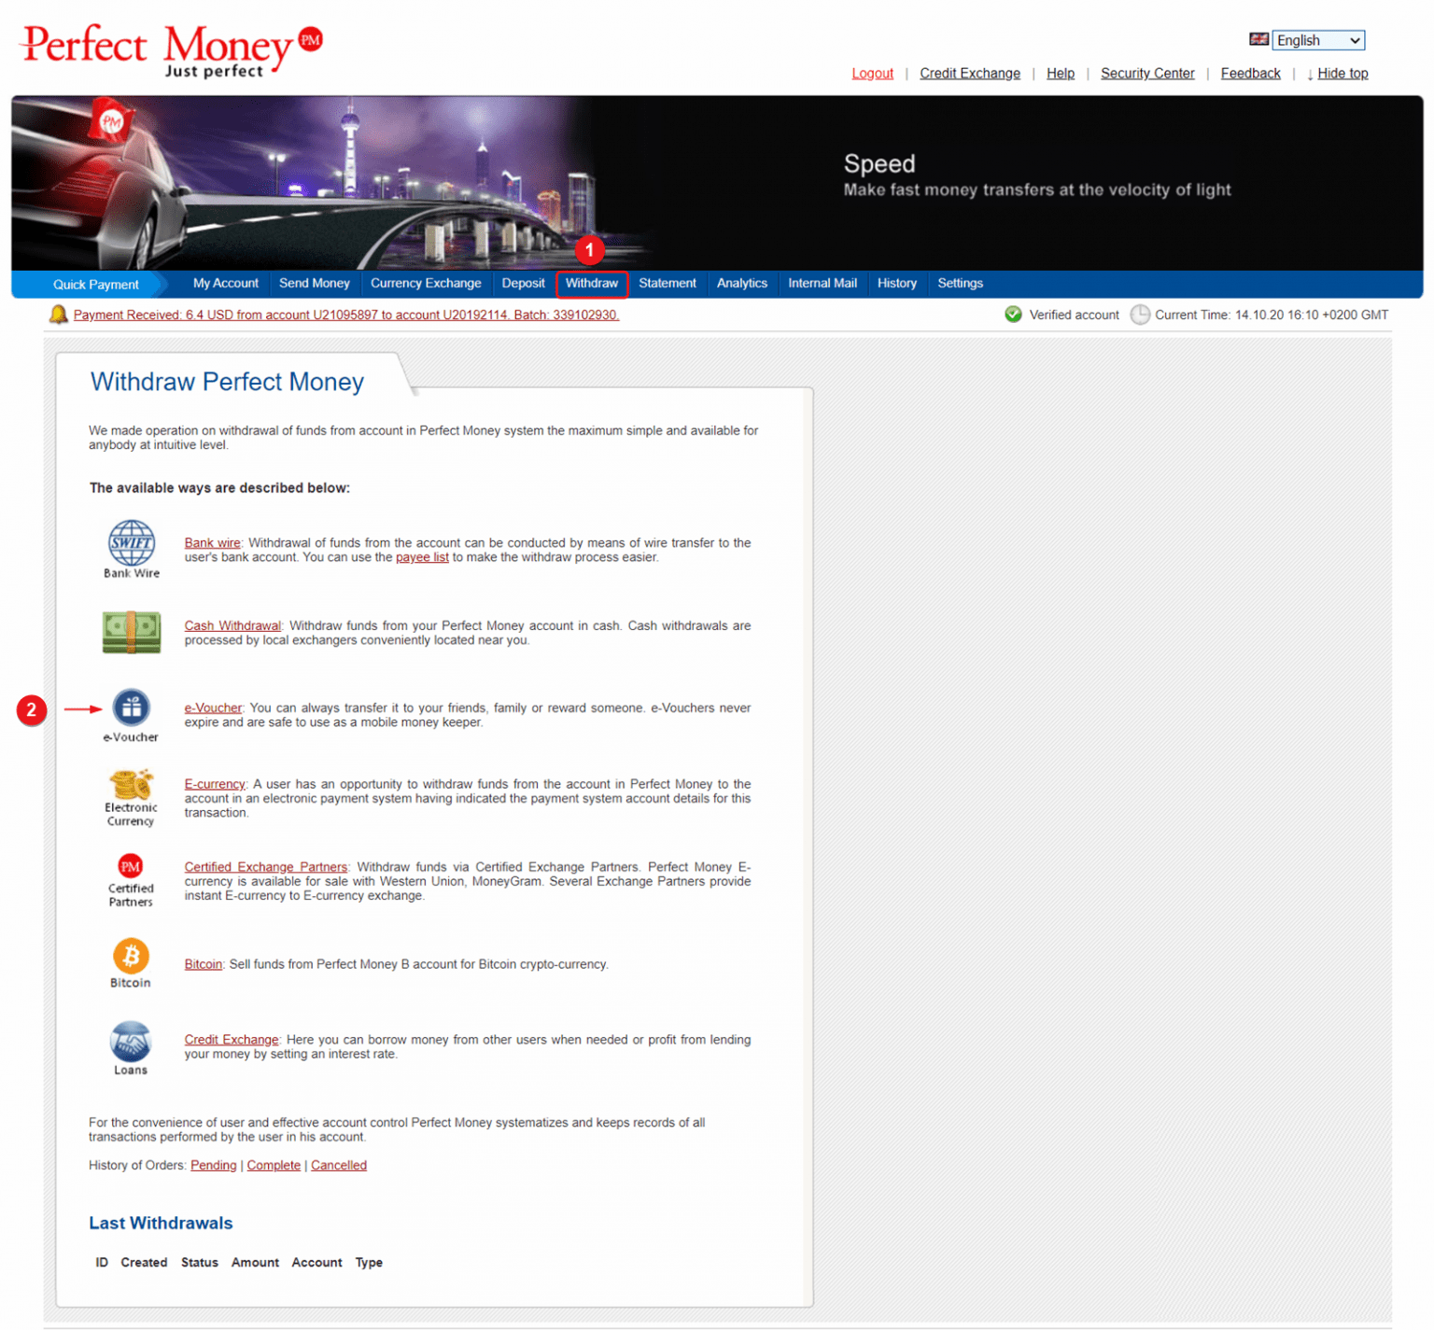1434x1330 pixels.
Task: Click the Perfect Money logo
Action: pos(171,51)
